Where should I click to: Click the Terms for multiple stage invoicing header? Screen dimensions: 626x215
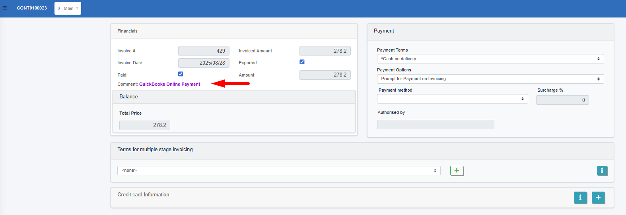pos(362,151)
